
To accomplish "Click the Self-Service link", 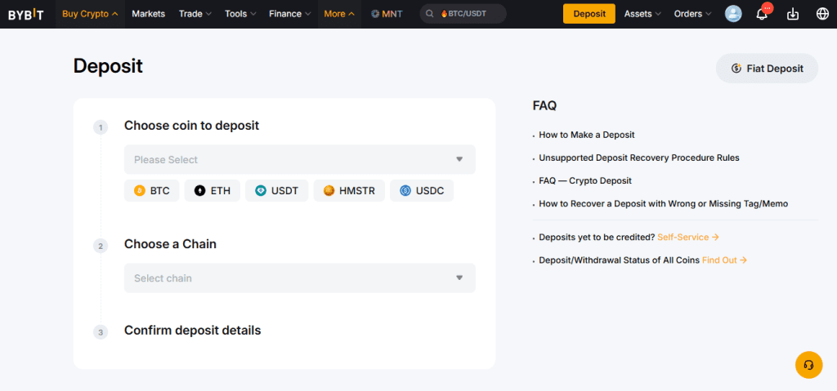I will click(x=688, y=237).
